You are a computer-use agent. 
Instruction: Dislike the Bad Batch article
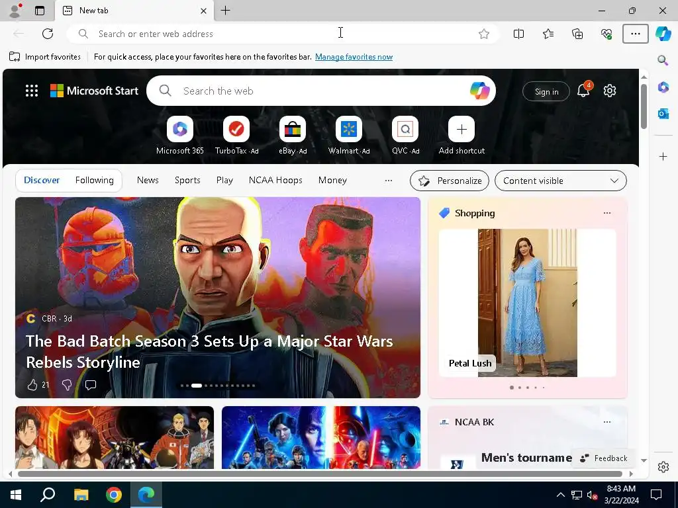(x=67, y=385)
